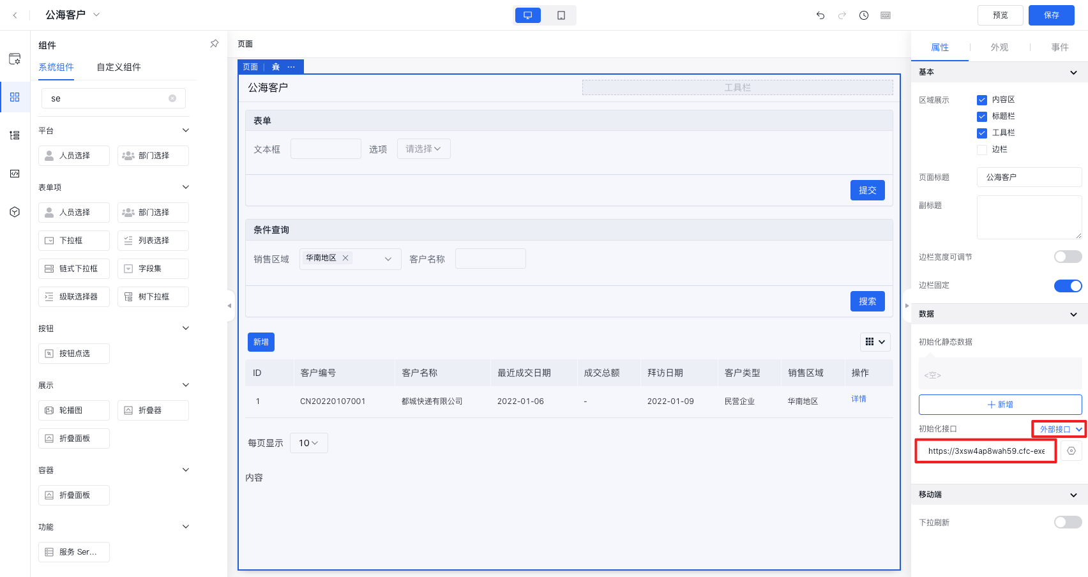Pin the component panel
Image resolution: width=1088 pixels, height=577 pixels.
coord(215,44)
